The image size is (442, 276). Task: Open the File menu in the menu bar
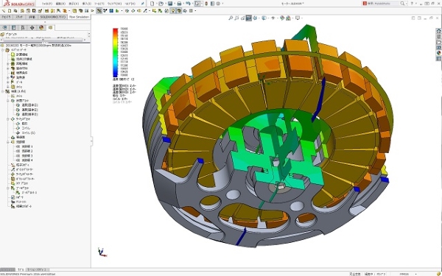pyautogui.click(x=47, y=4)
